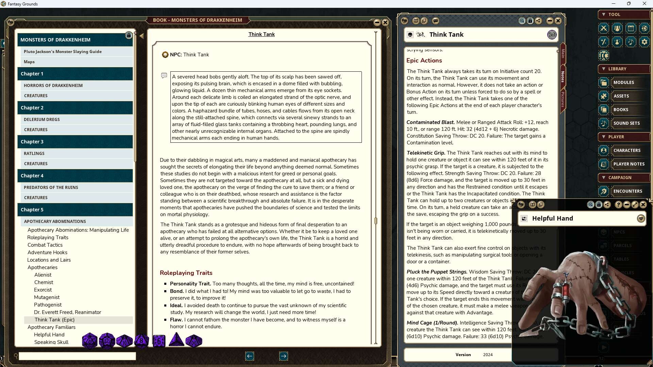Screen dimensions: 653x367
Task: Toggle the lock on Monsters of Drakkenheim index
Action: click(129, 35)
